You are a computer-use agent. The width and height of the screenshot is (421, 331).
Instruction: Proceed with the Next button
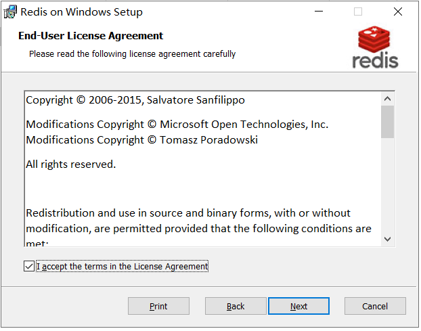tap(298, 307)
